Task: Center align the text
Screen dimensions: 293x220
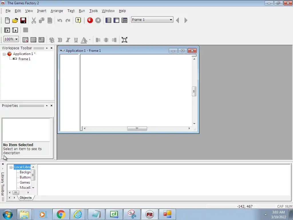Action: pyautogui.click(x=106, y=40)
